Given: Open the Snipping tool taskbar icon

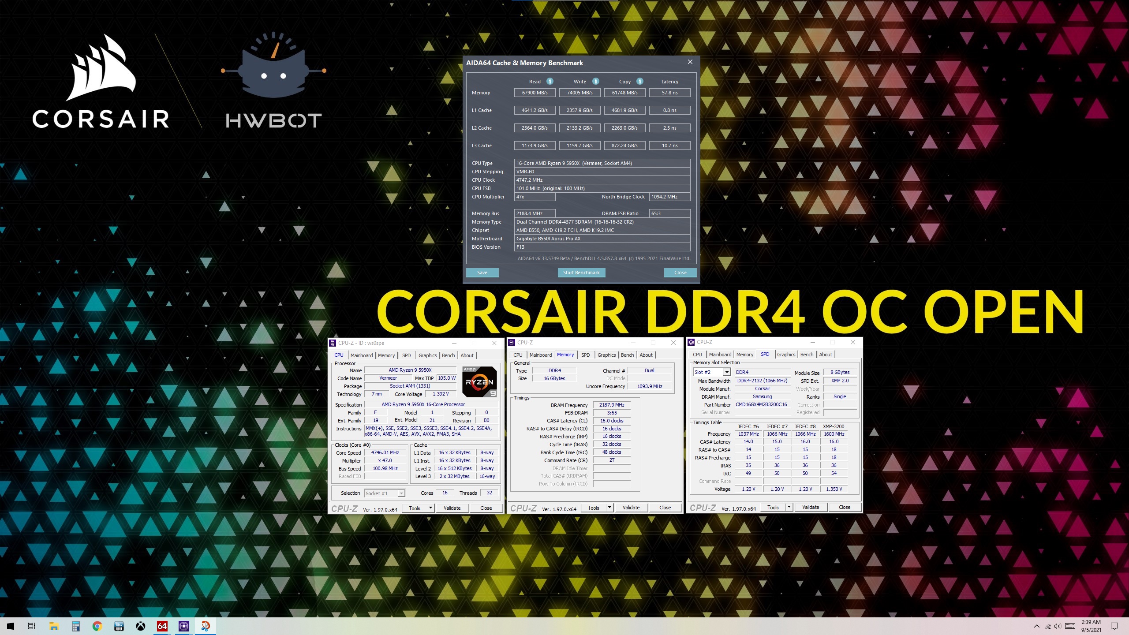Looking at the screenshot, I should [206, 626].
